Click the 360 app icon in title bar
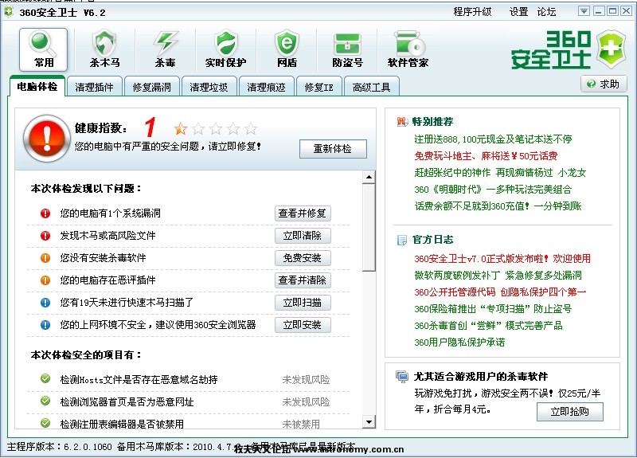This screenshot has height=458, width=637. (x=8, y=12)
